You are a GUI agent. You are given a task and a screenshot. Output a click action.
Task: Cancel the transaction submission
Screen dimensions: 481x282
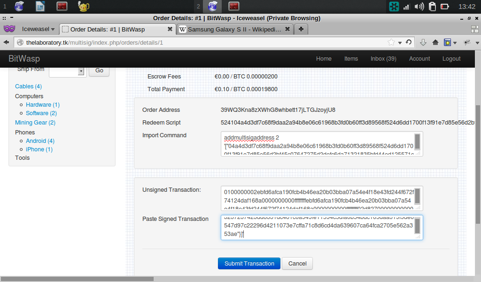click(x=297, y=263)
